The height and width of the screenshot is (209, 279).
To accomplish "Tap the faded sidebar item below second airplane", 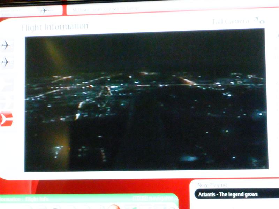I will [x=6, y=82].
